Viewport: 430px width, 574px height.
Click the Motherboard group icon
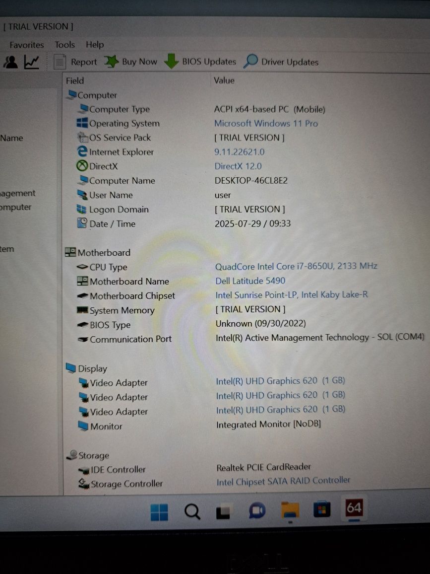70,252
